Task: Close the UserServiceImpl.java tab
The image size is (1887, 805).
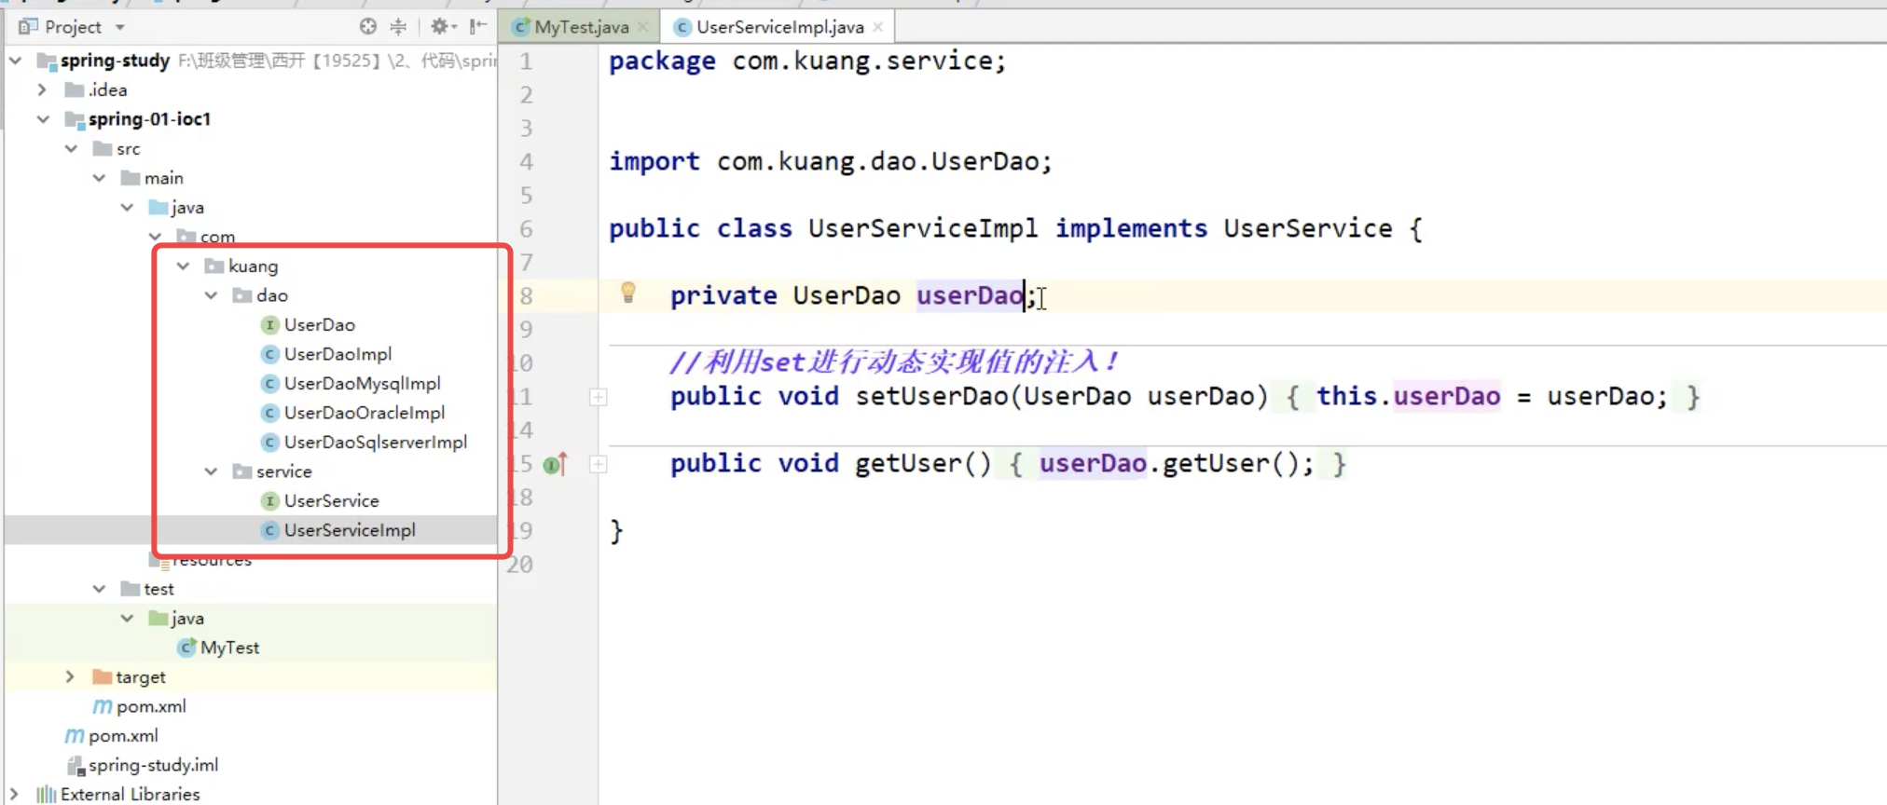Action: coord(877,27)
